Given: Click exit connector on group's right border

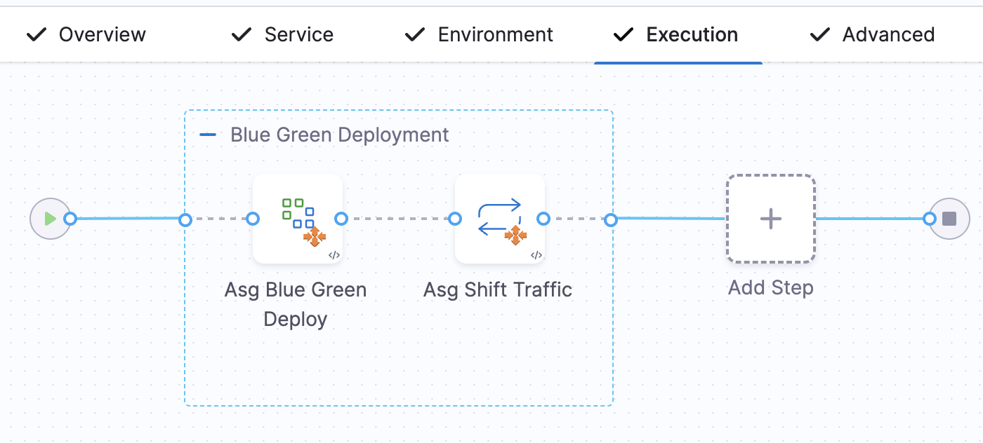Looking at the screenshot, I should [611, 220].
